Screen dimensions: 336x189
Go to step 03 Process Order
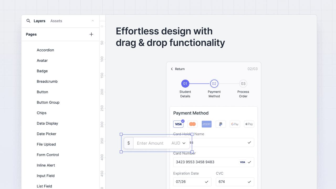tap(243, 84)
